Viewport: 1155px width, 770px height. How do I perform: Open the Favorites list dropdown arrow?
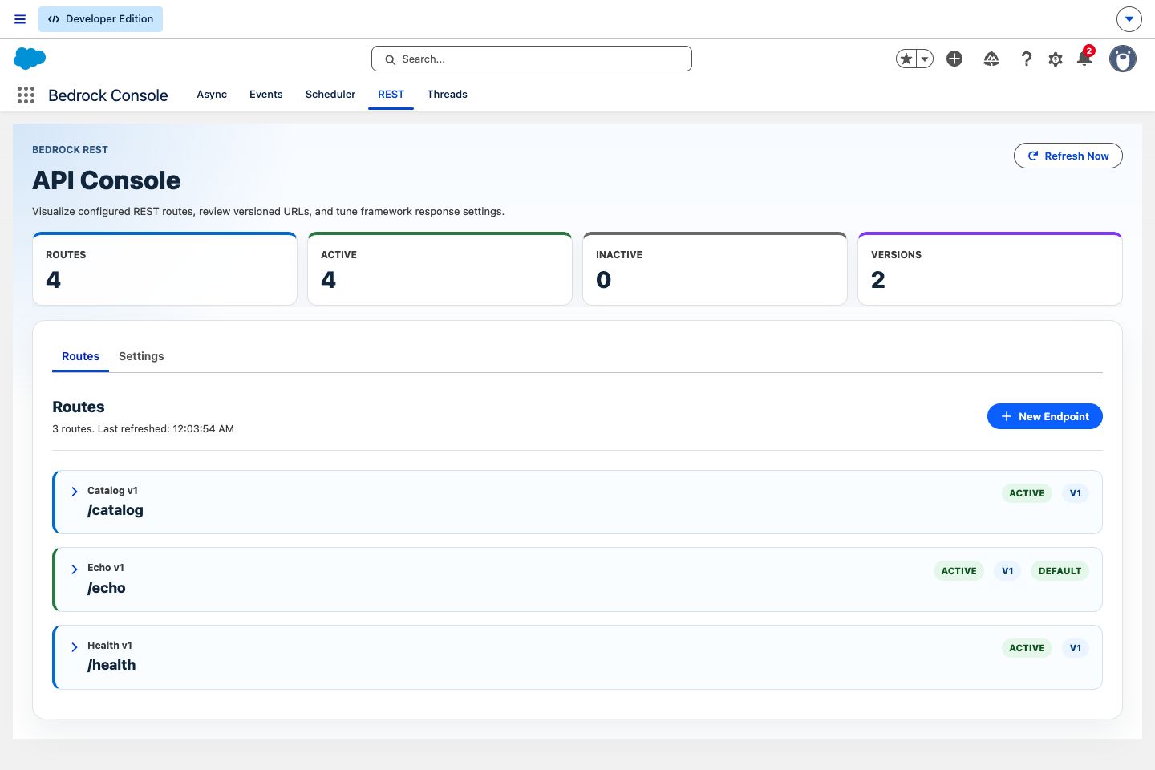point(925,59)
